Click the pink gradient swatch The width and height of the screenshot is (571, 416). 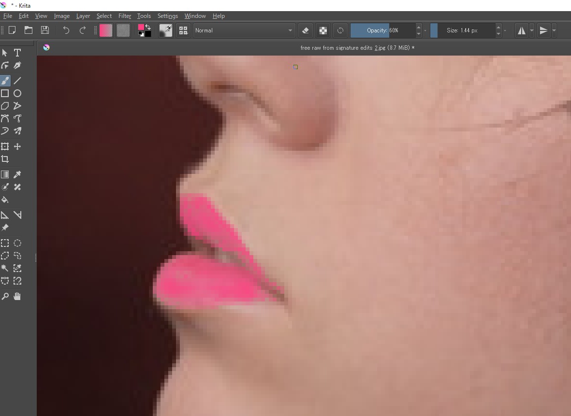(x=105, y=30)
